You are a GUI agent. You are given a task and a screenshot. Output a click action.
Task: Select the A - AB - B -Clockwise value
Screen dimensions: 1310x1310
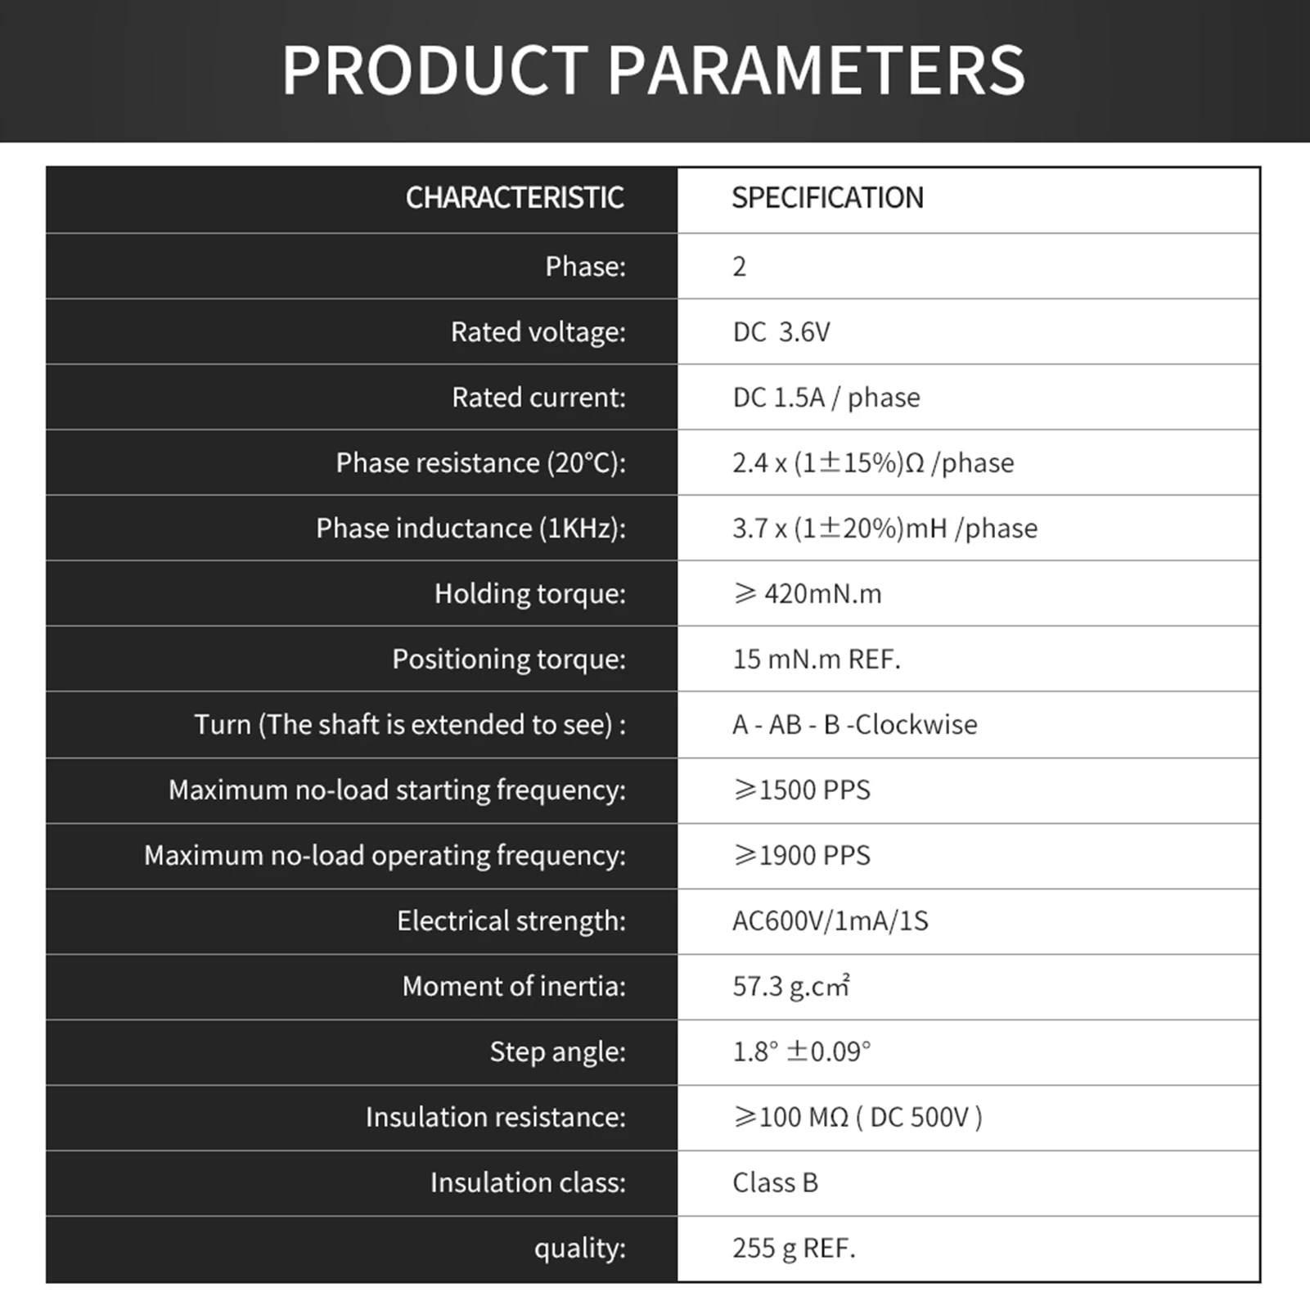(x=854, y=725)
